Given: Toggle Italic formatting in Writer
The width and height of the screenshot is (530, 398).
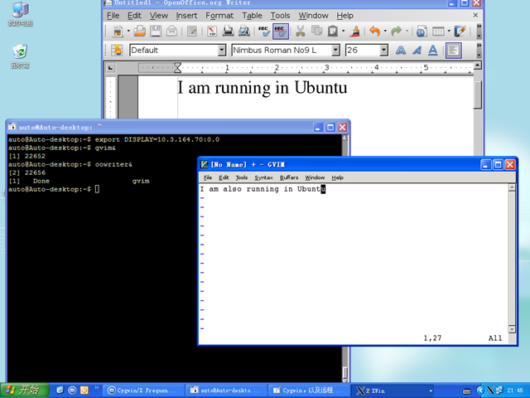Looking at the screenshot, I should (417, 51).
